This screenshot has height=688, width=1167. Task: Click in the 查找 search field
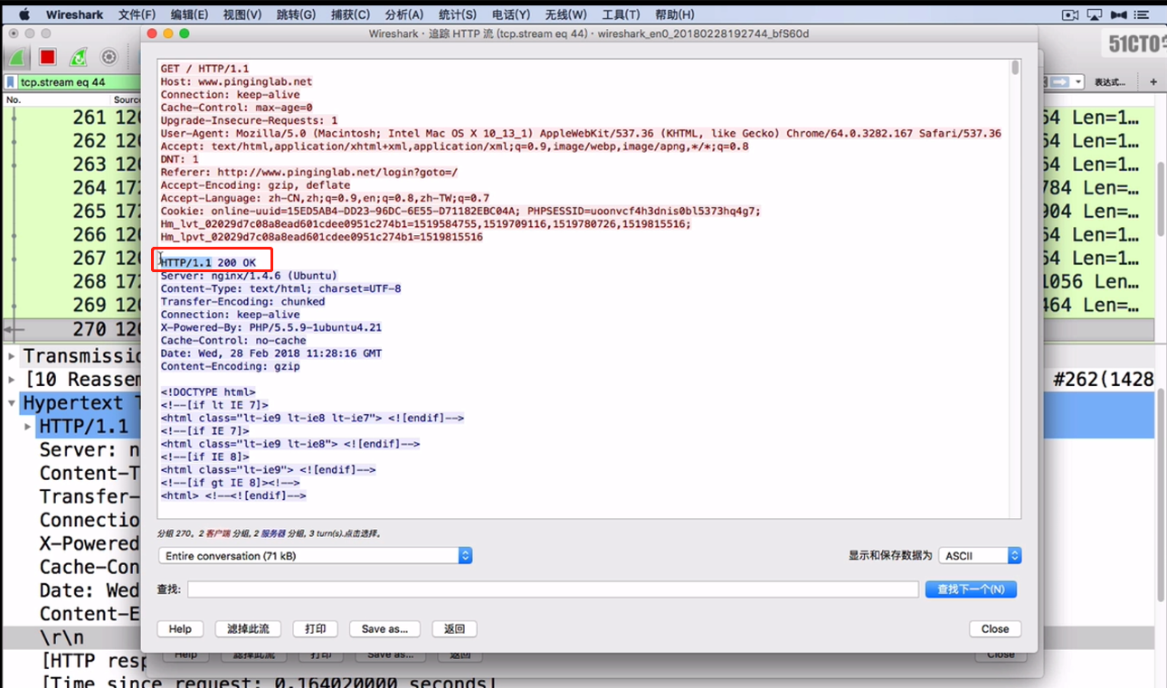(x=553, y=589)
